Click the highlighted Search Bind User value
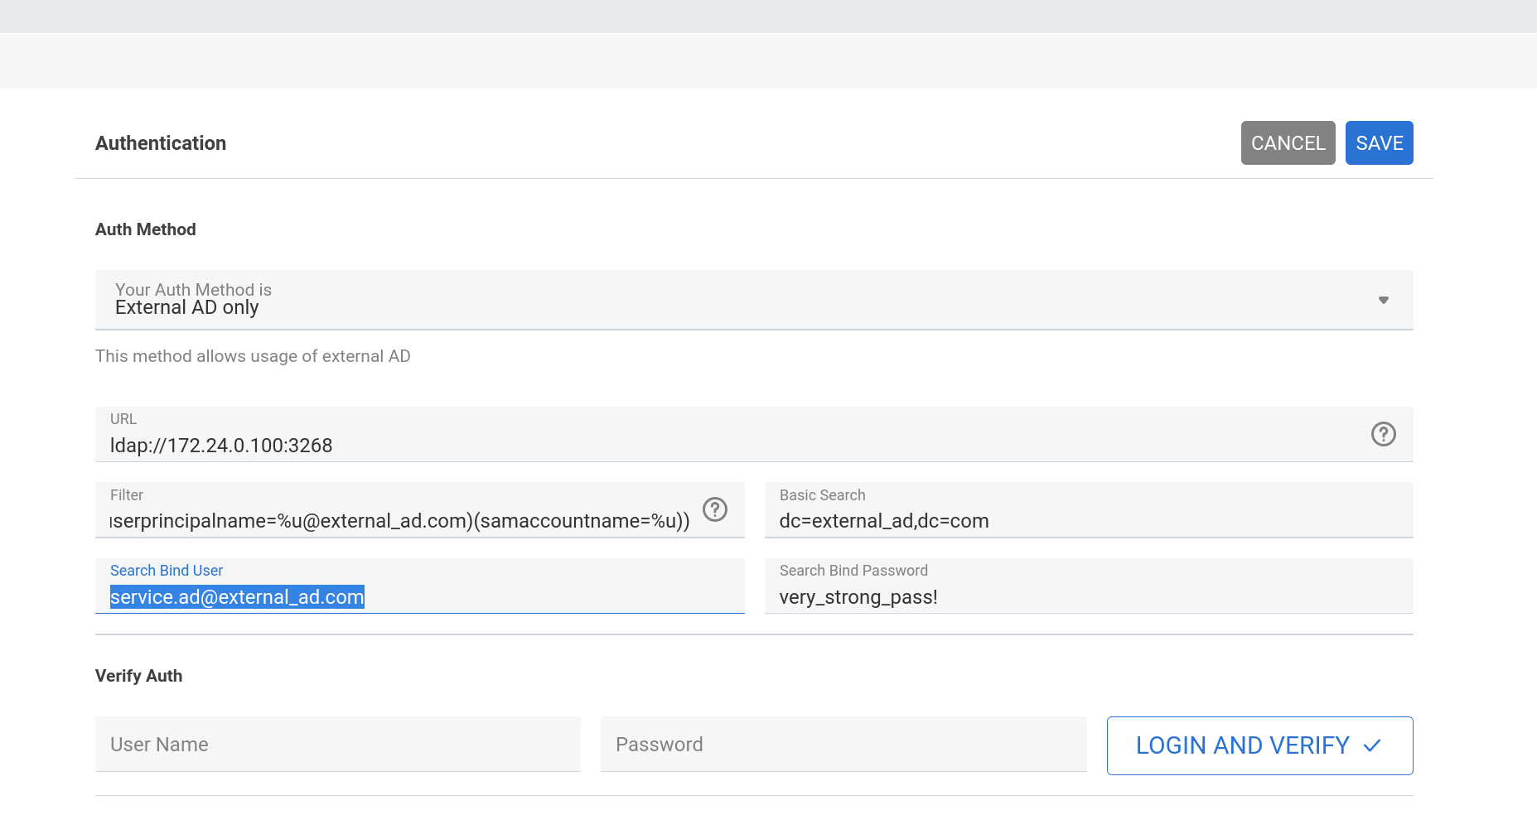The width and height of the screenshot is (1537, 815). pyautogui.click(x=237, y=597)
